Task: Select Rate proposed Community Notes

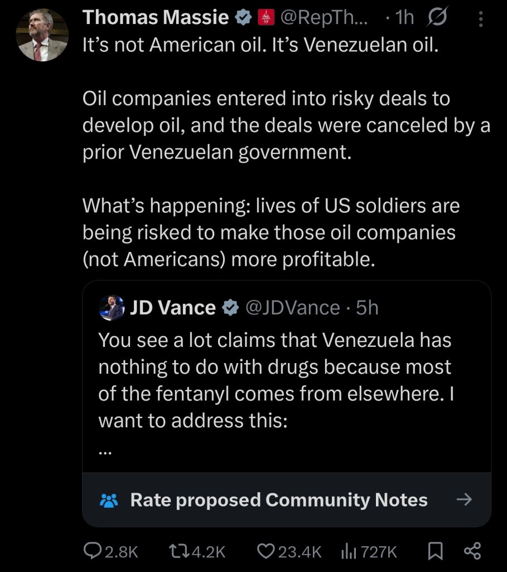Action: point(278,500)
